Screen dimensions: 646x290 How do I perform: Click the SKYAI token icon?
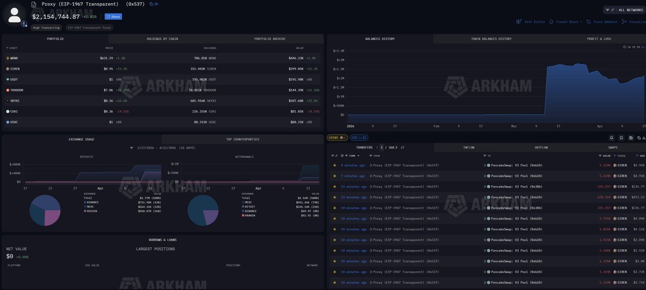(8, 101)
